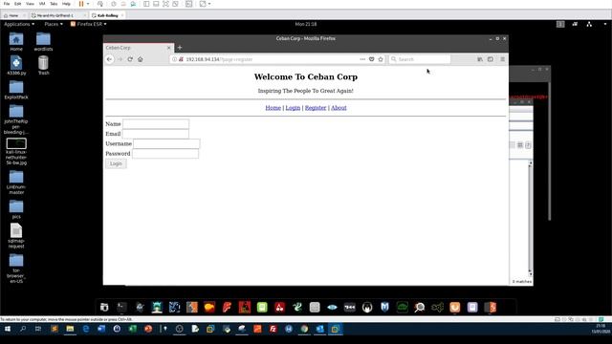Open page actions three-dot menu
This screenshot has width=612, height=344.
coord(362,59)
